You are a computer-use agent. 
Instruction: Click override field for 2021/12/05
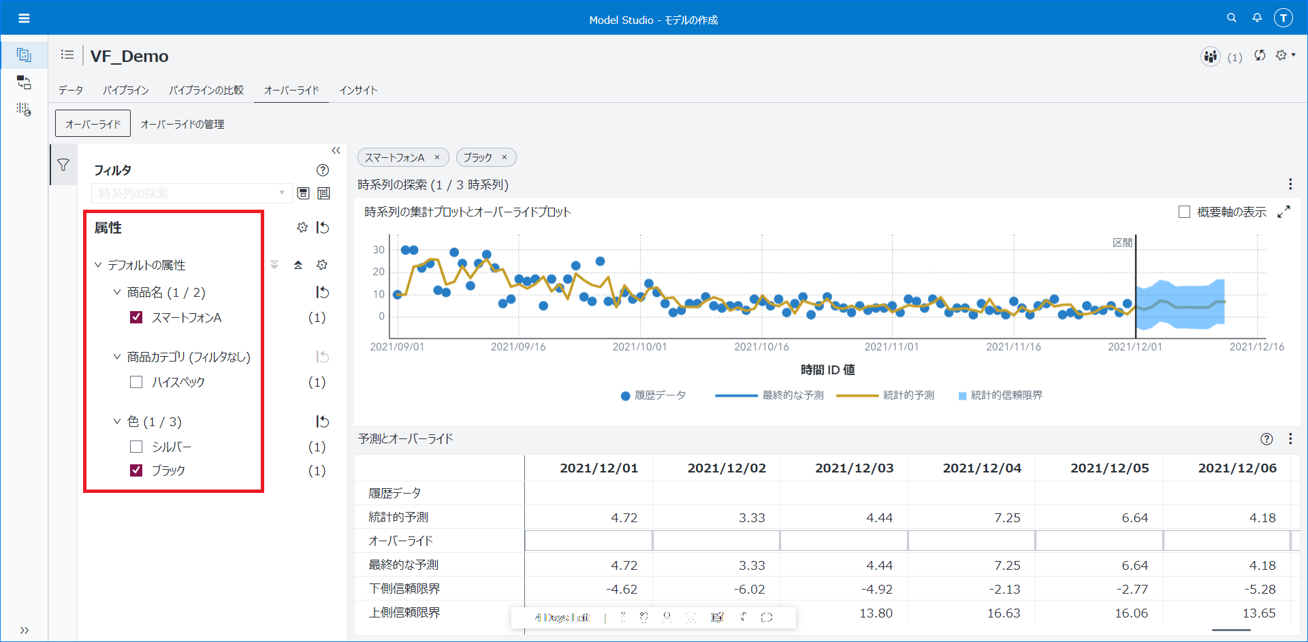[x=1099, y=541]
